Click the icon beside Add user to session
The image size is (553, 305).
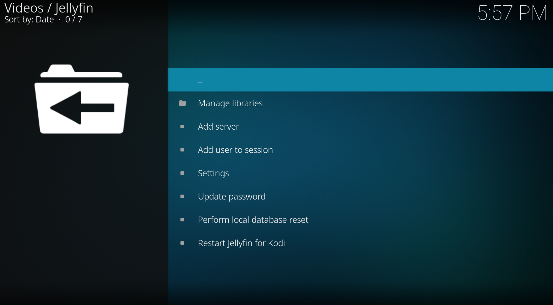(182, 150)
